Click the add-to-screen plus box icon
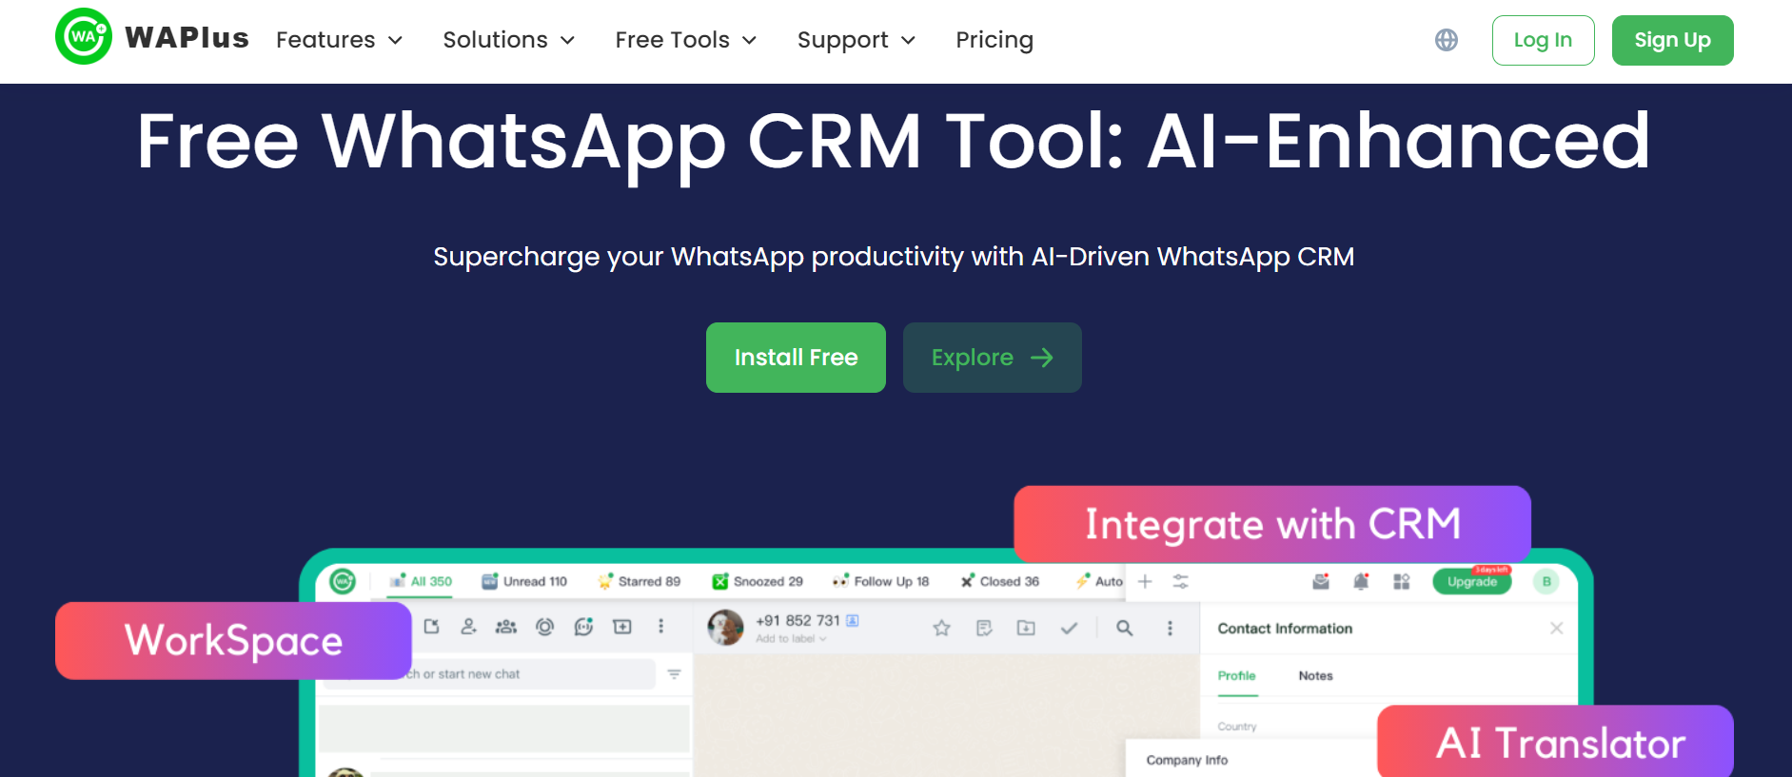1792x777 pixels. pyautogui.click(x=622, y=627)
